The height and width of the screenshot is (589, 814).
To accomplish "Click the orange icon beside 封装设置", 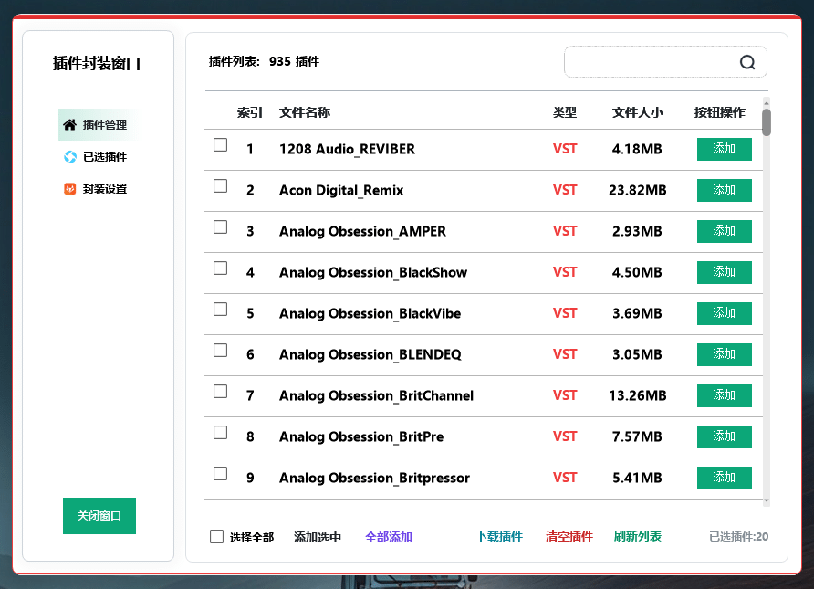I will 70,189.
